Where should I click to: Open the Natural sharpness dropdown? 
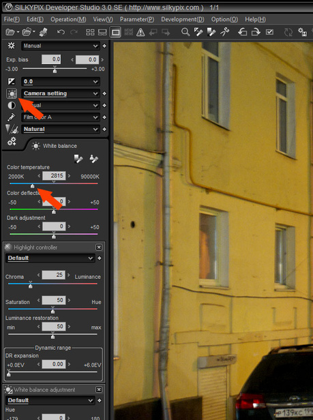[61, 129]
